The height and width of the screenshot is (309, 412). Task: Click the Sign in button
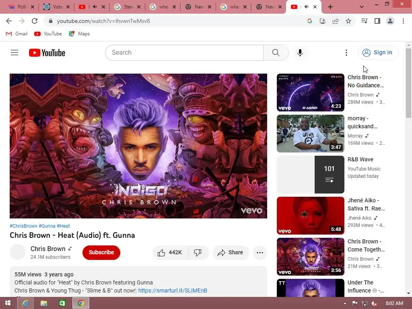(x=378, y=53)
